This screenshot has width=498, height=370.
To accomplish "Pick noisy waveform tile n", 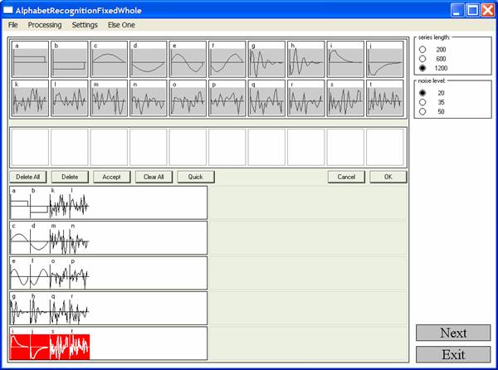I will (149, 98).
